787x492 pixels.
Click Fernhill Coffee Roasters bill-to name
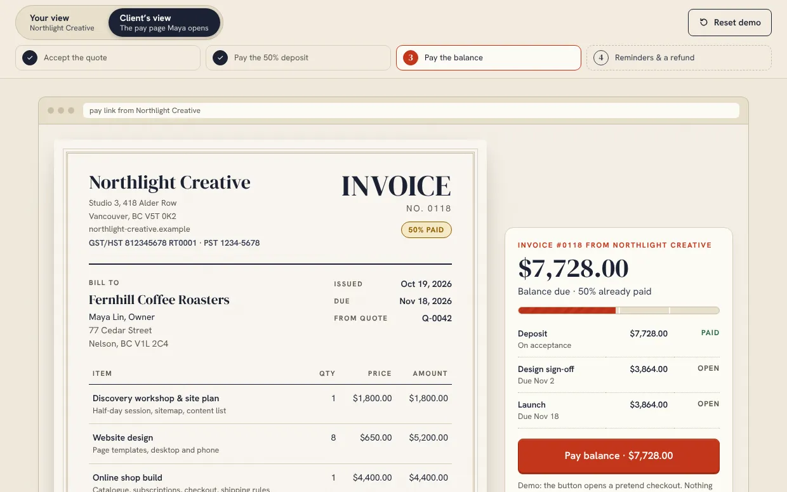(x=159, y=300)
